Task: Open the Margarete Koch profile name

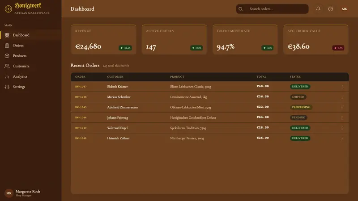Action: click(x=28, y=192)
